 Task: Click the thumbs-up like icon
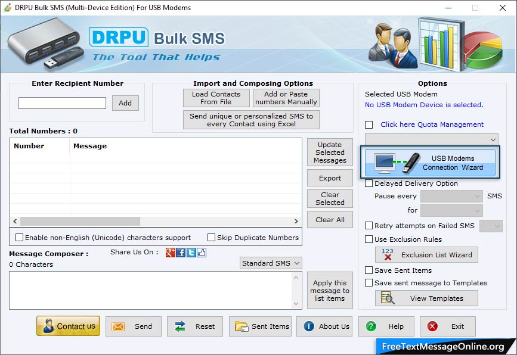click(x=202, y=253)
